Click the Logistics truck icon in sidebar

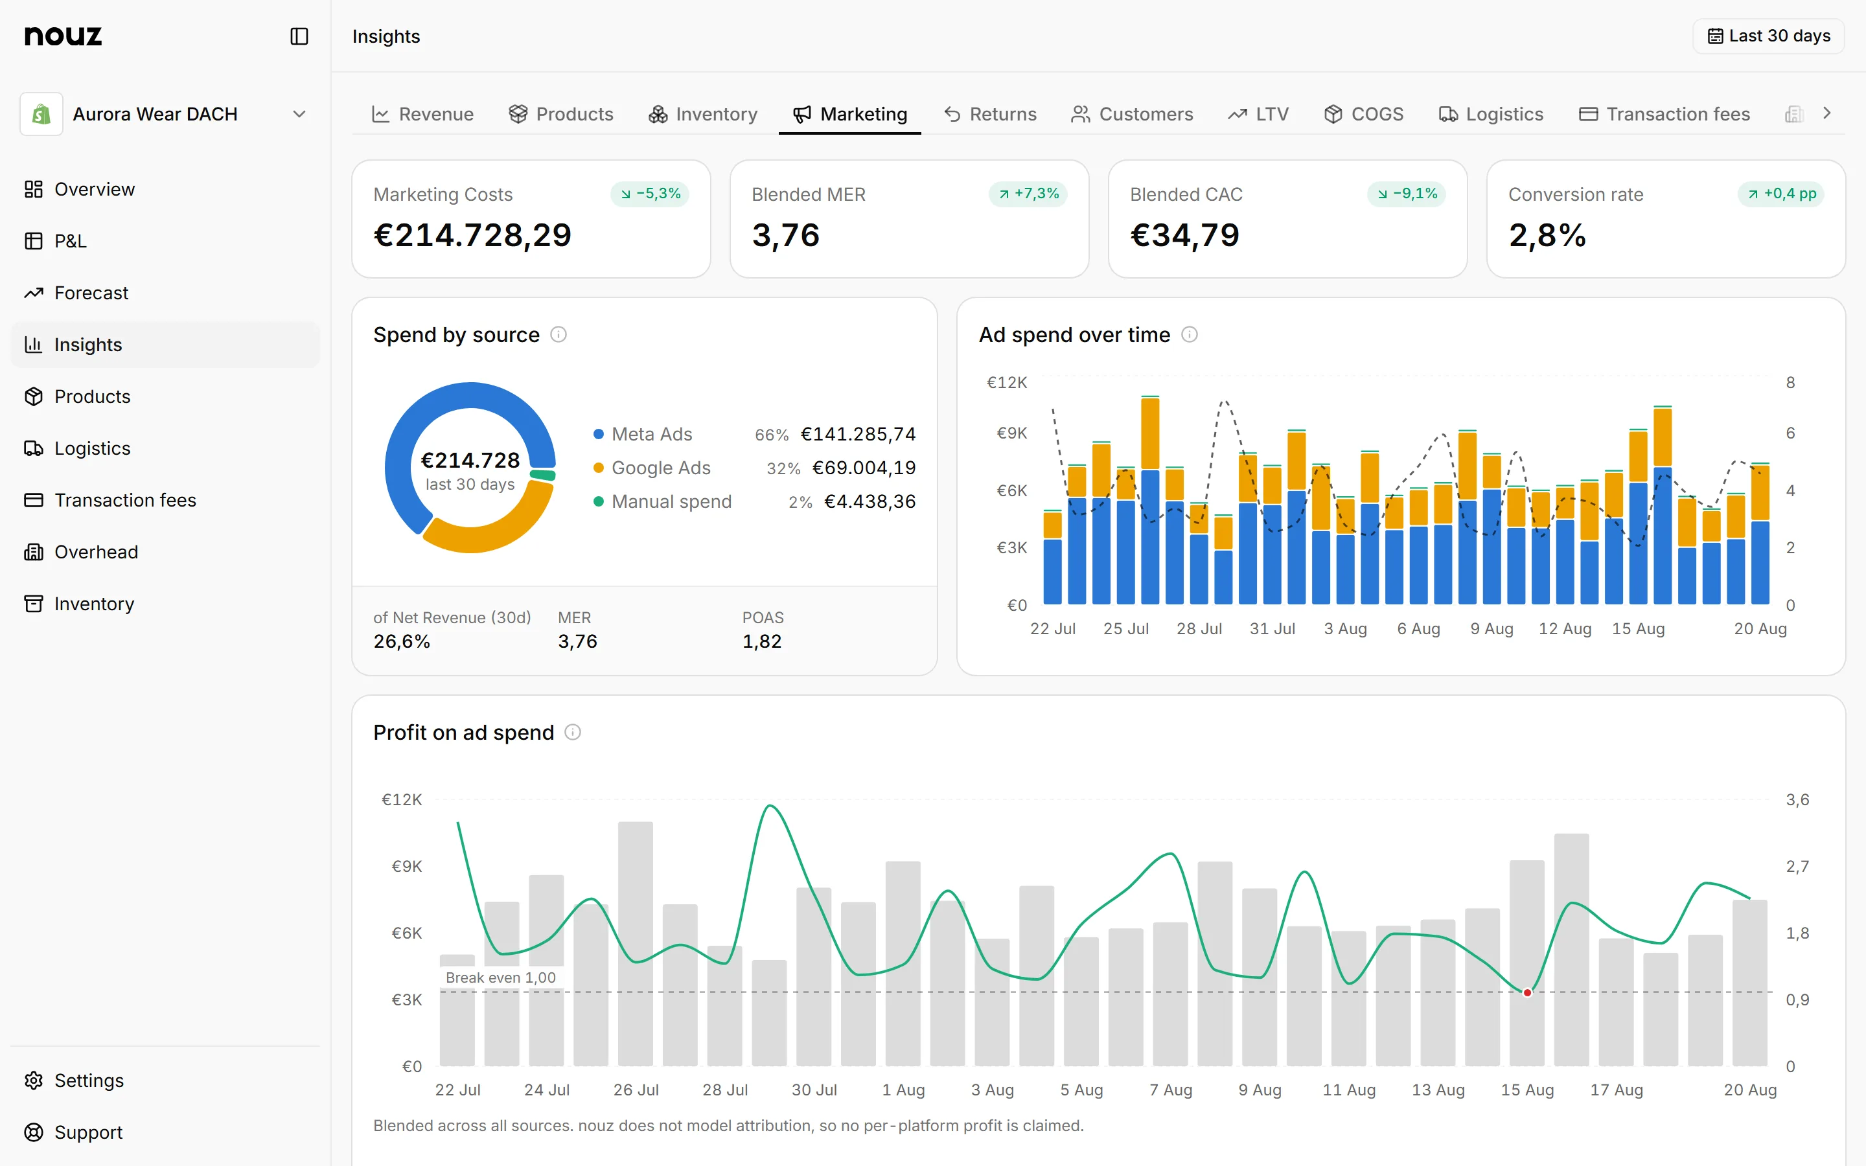[33, 448]
